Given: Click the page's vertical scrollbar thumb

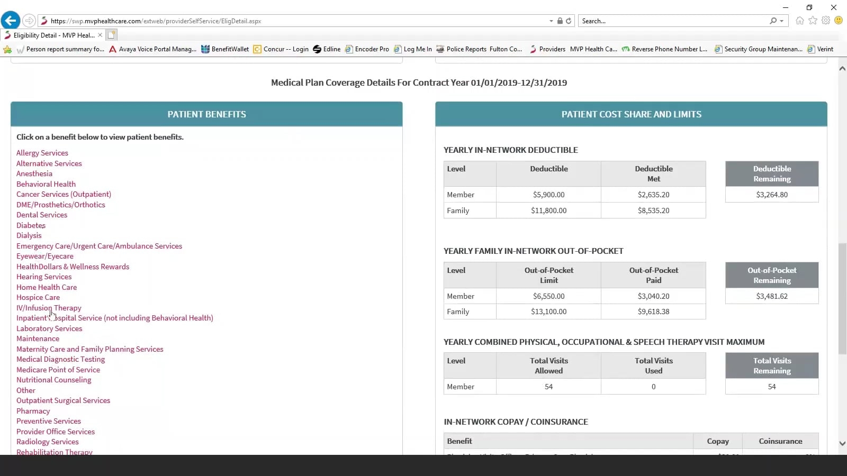Looking at the screenshot, I should pos(842,299).
